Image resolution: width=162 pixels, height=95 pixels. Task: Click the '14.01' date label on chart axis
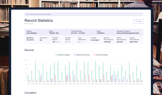click(x=78, y=84)
